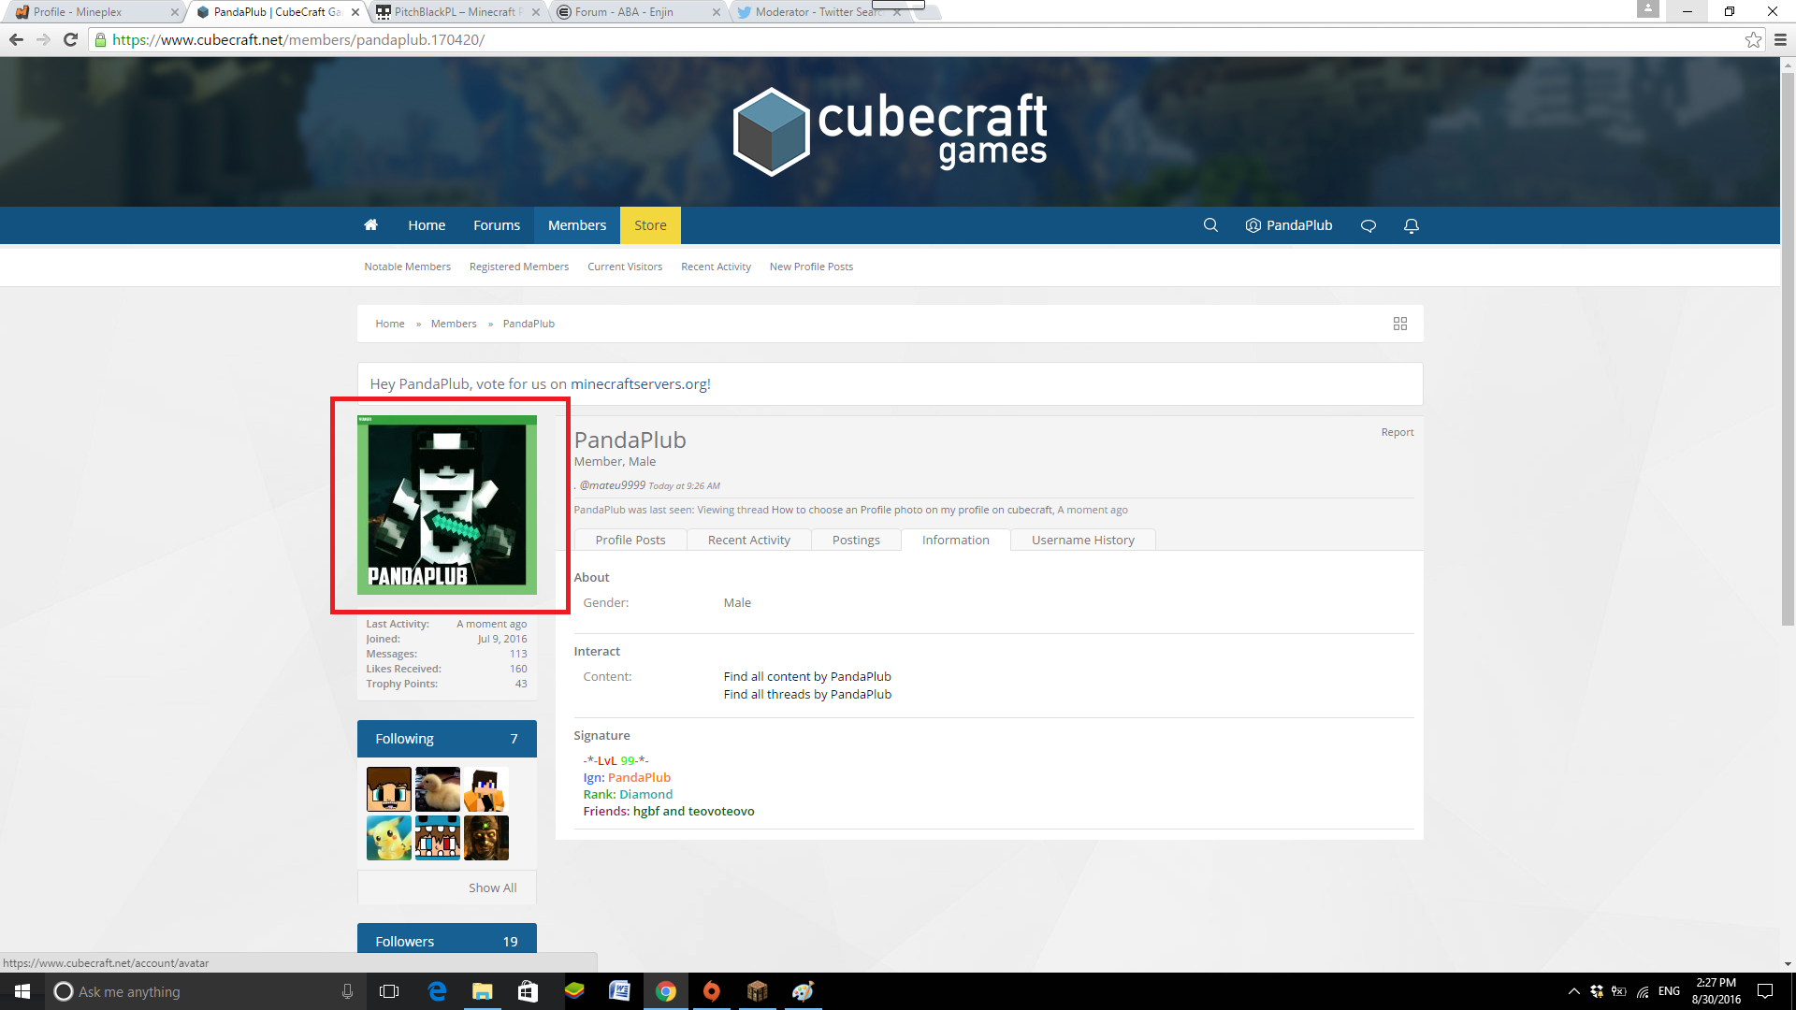Open the Recent Activity profile tab
1796x1010 pixels.
pos(749,540)
